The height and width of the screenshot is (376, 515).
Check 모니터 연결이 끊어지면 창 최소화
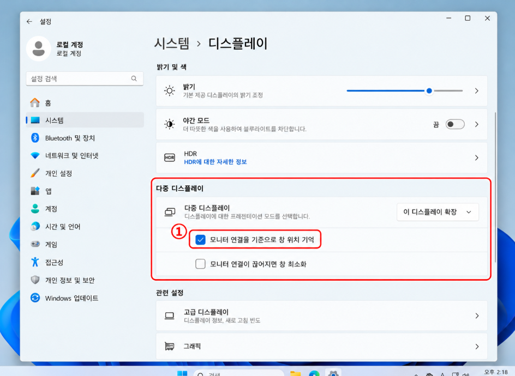pyautogui.click(x=200, y=264)
